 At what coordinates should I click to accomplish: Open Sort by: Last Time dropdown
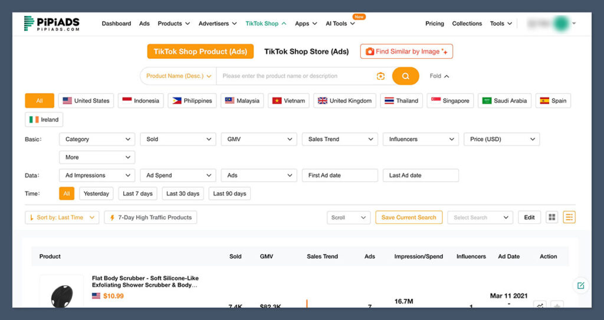[62, 217]
